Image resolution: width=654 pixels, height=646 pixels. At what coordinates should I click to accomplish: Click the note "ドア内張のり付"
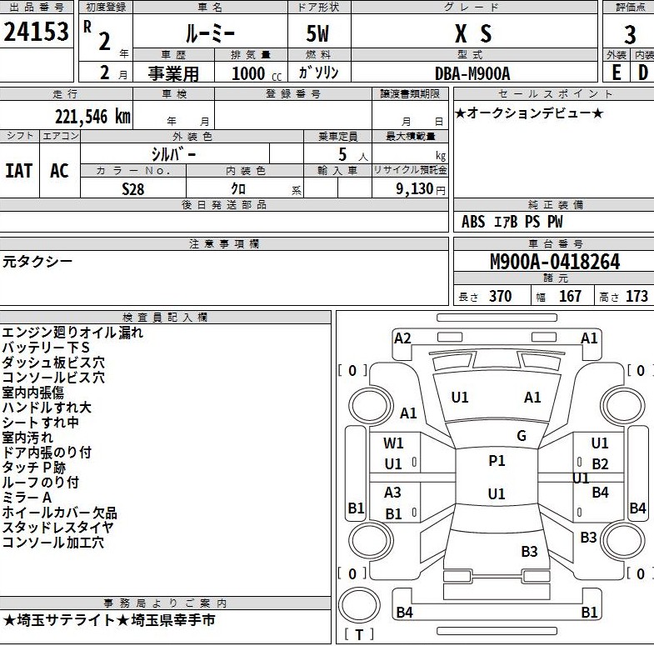tap(47, 453)
